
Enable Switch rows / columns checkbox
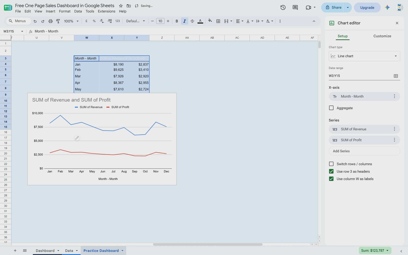[x=331, y=164]
